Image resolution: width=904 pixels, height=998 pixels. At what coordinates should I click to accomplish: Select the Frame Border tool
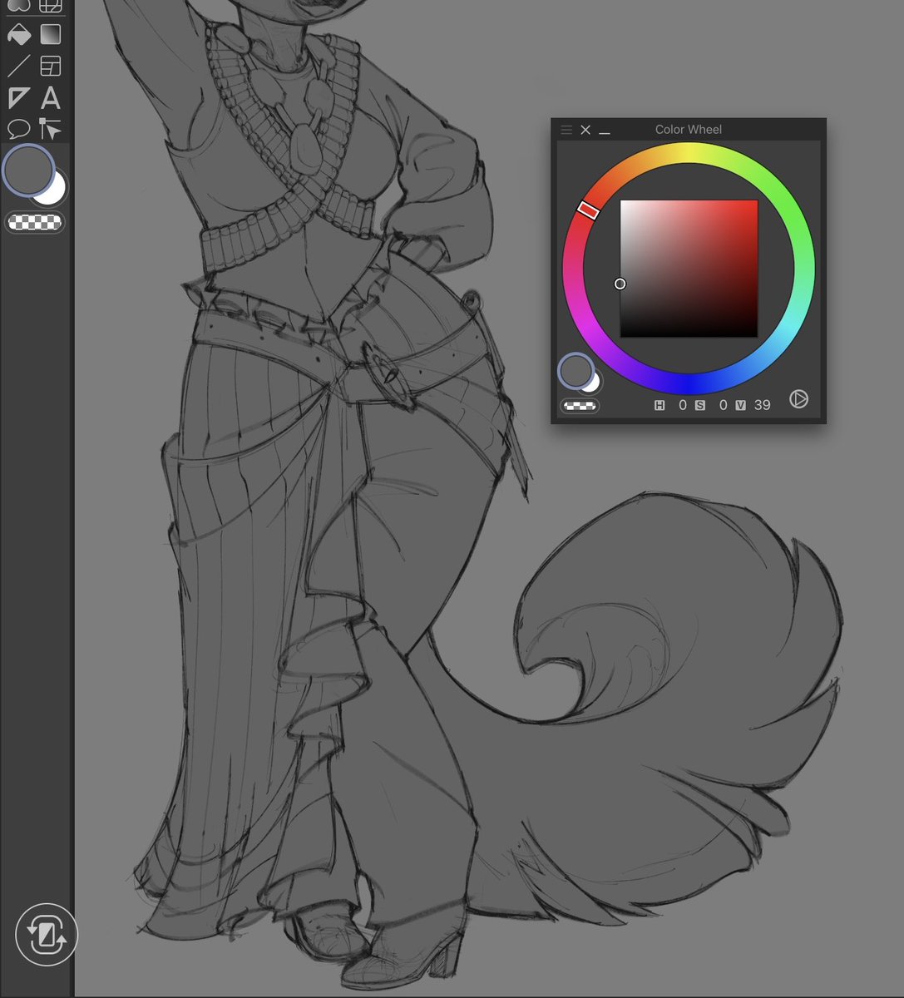coord(51,66)
